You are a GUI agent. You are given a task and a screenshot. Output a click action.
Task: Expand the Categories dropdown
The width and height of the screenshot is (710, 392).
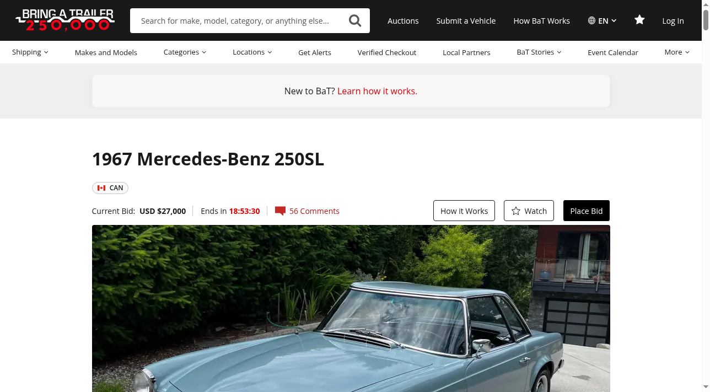(185, 52)
